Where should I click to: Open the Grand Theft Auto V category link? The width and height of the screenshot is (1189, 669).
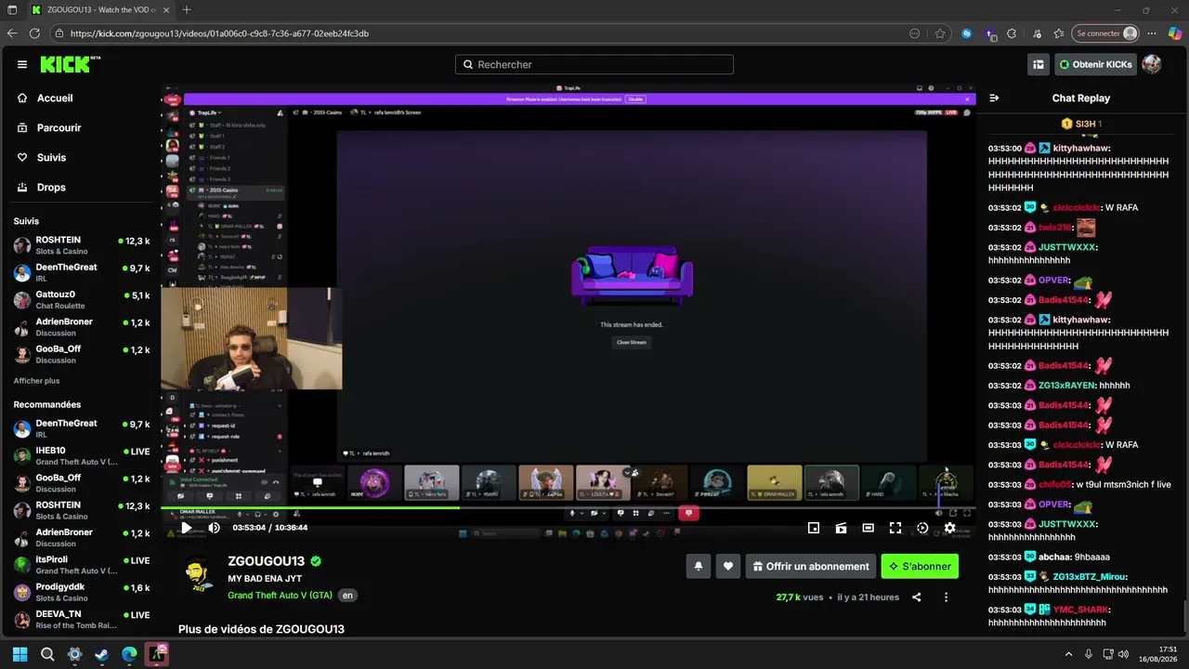pyautogui.click(x=280, y=596)
